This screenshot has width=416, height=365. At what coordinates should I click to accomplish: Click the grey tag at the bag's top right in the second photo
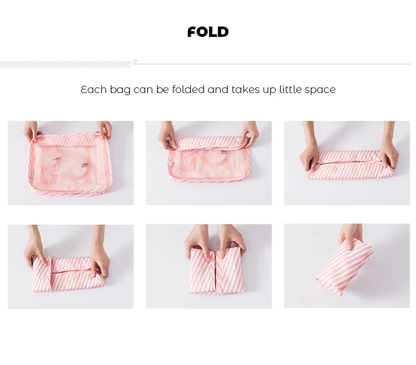click(224, 152)
